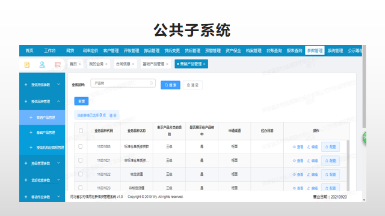Open the 贷后变更 top menu

pos(172,50)
